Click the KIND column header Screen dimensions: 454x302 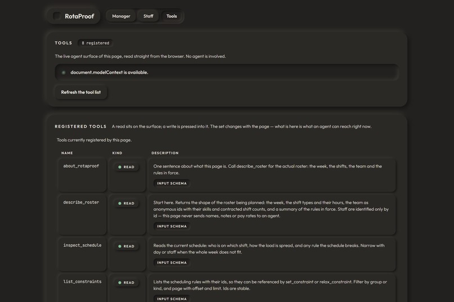tap(117, 153)
